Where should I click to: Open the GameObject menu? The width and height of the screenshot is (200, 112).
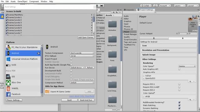coord(22,2)
